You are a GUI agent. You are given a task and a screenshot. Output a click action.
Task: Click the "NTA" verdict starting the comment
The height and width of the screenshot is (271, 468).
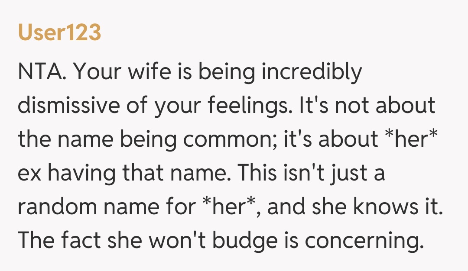pyautogui.click(x=41, y=73)
